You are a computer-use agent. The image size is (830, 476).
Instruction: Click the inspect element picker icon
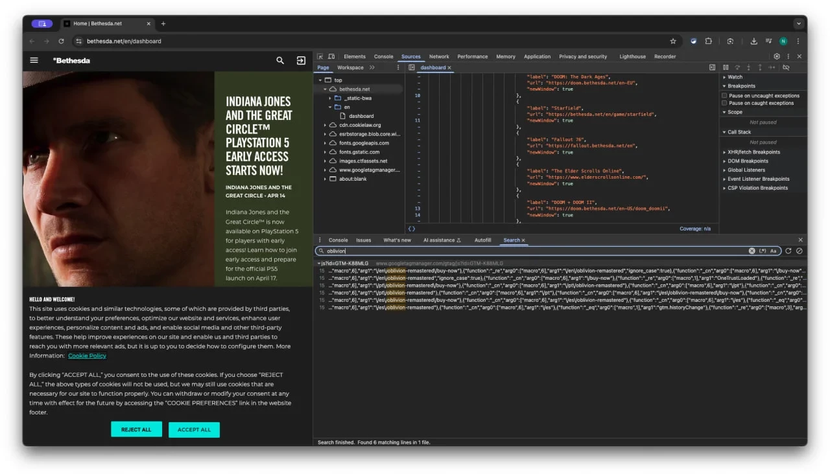point(320,56)
